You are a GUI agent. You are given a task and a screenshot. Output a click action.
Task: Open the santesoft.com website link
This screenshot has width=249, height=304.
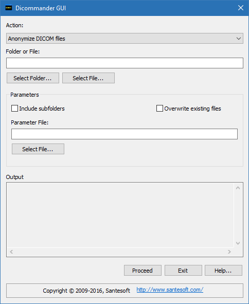[170, 290]
